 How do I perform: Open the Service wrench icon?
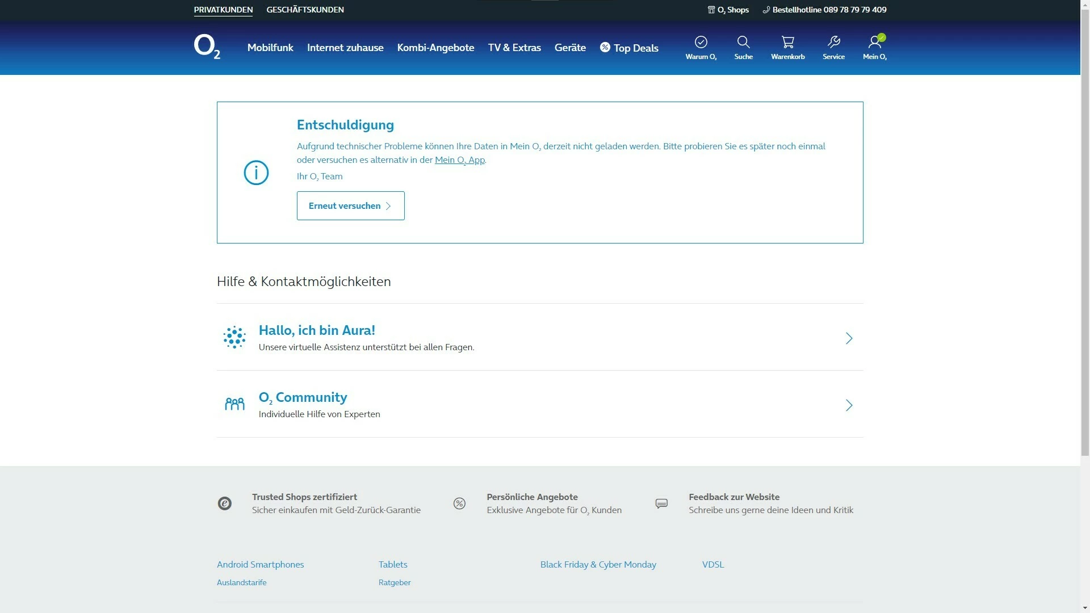click(833, 42)
